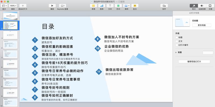Select slide 5 thumbnail in navigator

click(x=10, y=54)
